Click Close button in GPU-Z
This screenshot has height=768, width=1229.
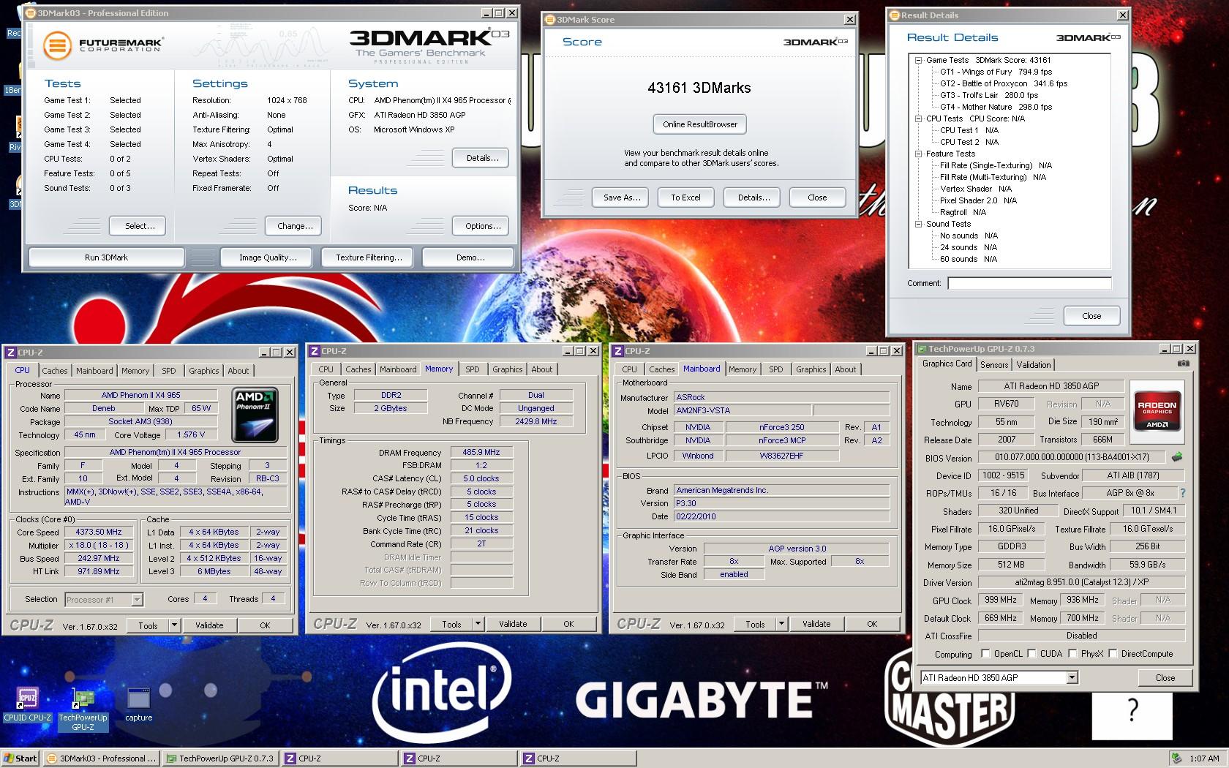1165,678
